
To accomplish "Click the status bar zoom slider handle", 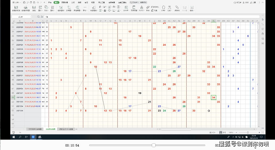I will coord(248,132).
